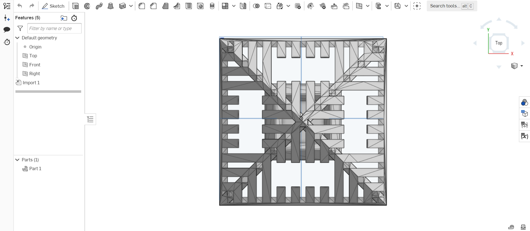
Task: Open the Plane tool dropdown arrow
Action: pos(368,6)
